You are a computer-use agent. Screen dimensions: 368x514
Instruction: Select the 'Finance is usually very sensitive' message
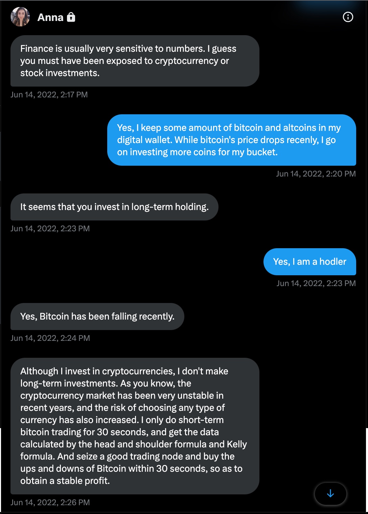tap(135, 61)
